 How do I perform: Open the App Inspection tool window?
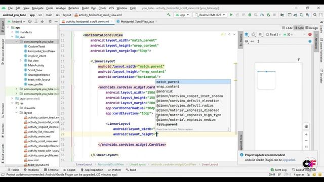(x=92, y=170)
